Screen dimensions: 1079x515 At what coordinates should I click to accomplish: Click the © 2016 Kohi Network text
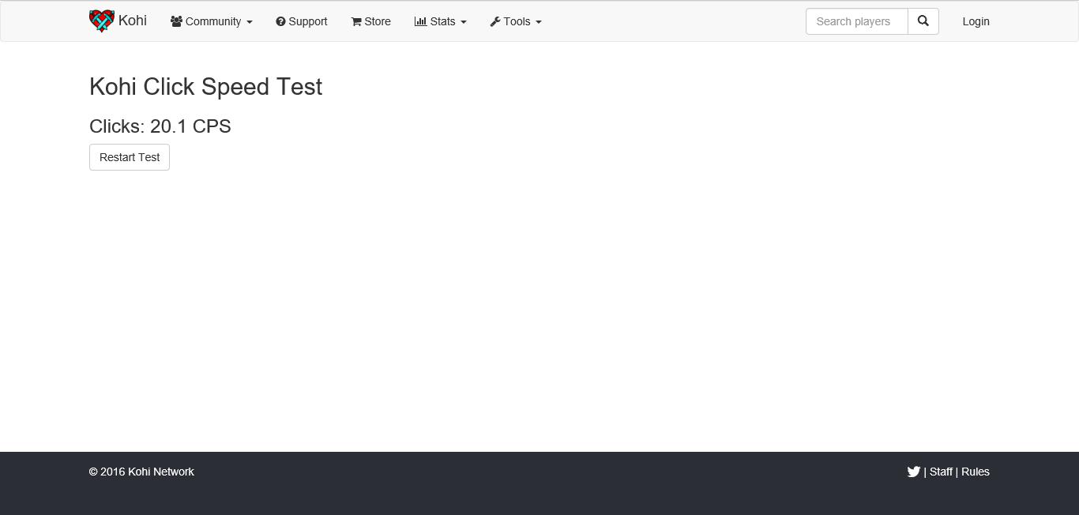pyautogui.click(x=141, y=472)
